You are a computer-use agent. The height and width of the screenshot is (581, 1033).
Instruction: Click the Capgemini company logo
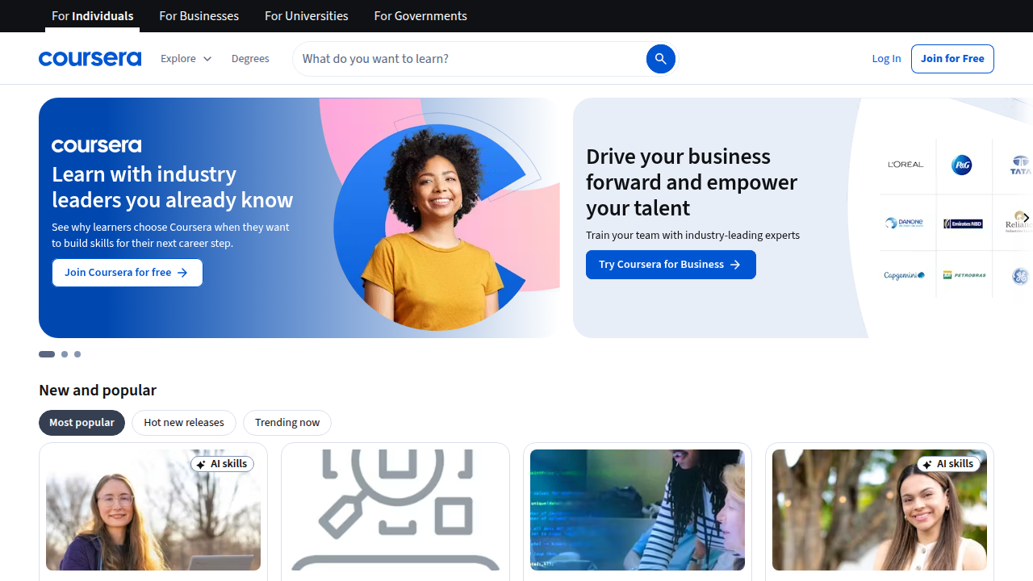pyautogui.click(x=905, y=275)
